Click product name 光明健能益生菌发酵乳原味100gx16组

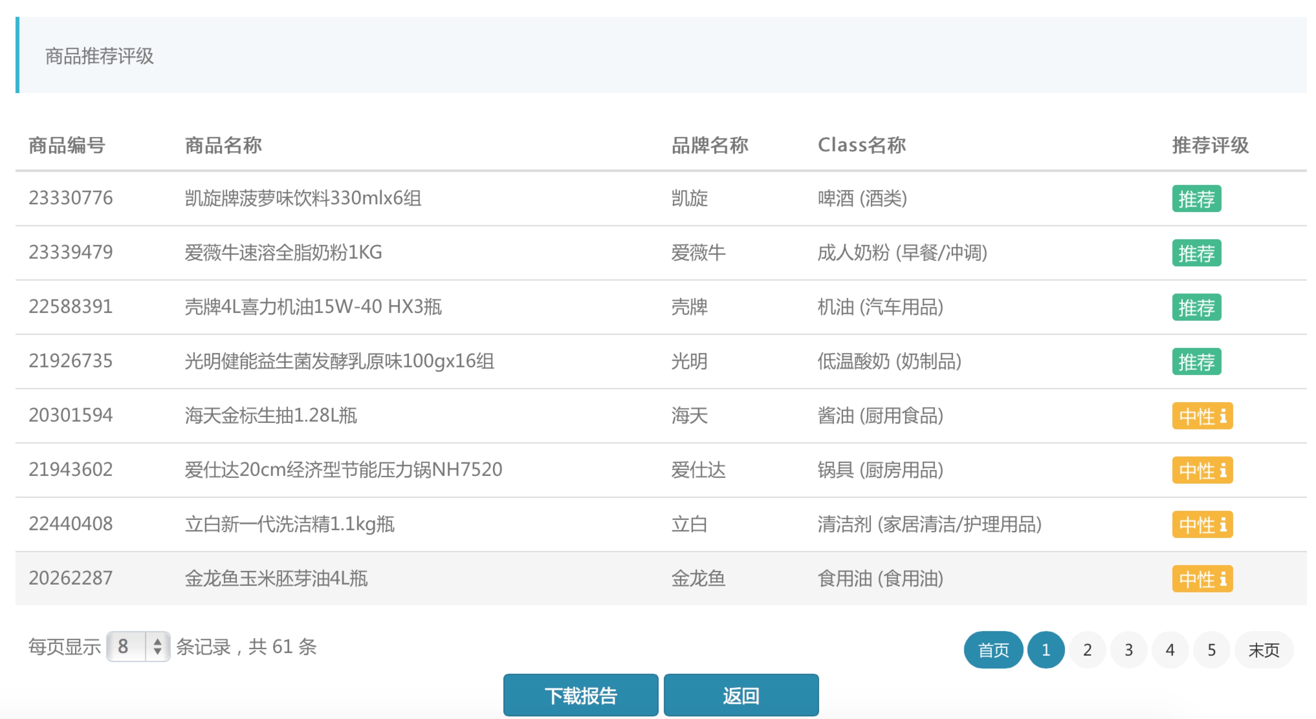tap(339, 361)
